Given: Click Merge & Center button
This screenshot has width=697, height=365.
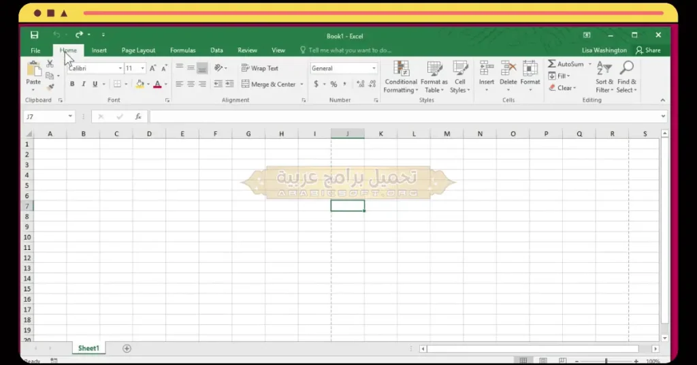Looking at the screenshot, I should click(x=268, y=84).
